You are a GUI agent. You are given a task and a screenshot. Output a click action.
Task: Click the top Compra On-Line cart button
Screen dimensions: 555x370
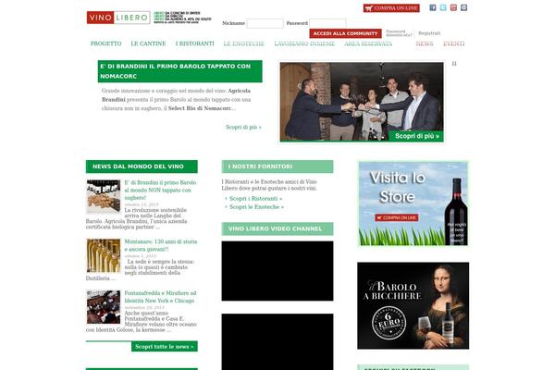(391, 8)
